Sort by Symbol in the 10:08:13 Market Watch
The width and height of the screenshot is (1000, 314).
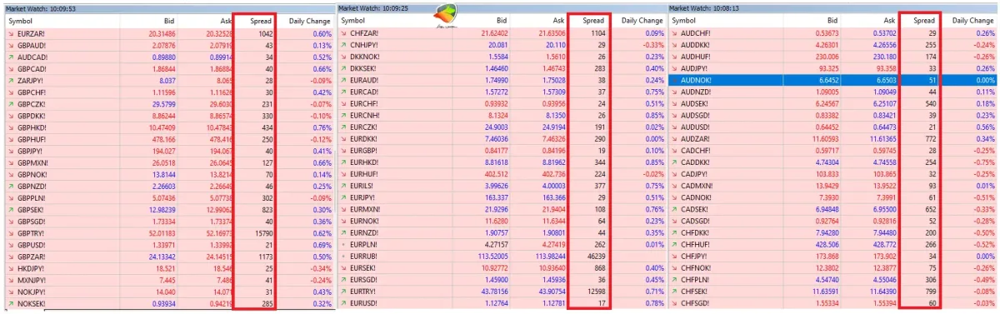tap(684, 20)
